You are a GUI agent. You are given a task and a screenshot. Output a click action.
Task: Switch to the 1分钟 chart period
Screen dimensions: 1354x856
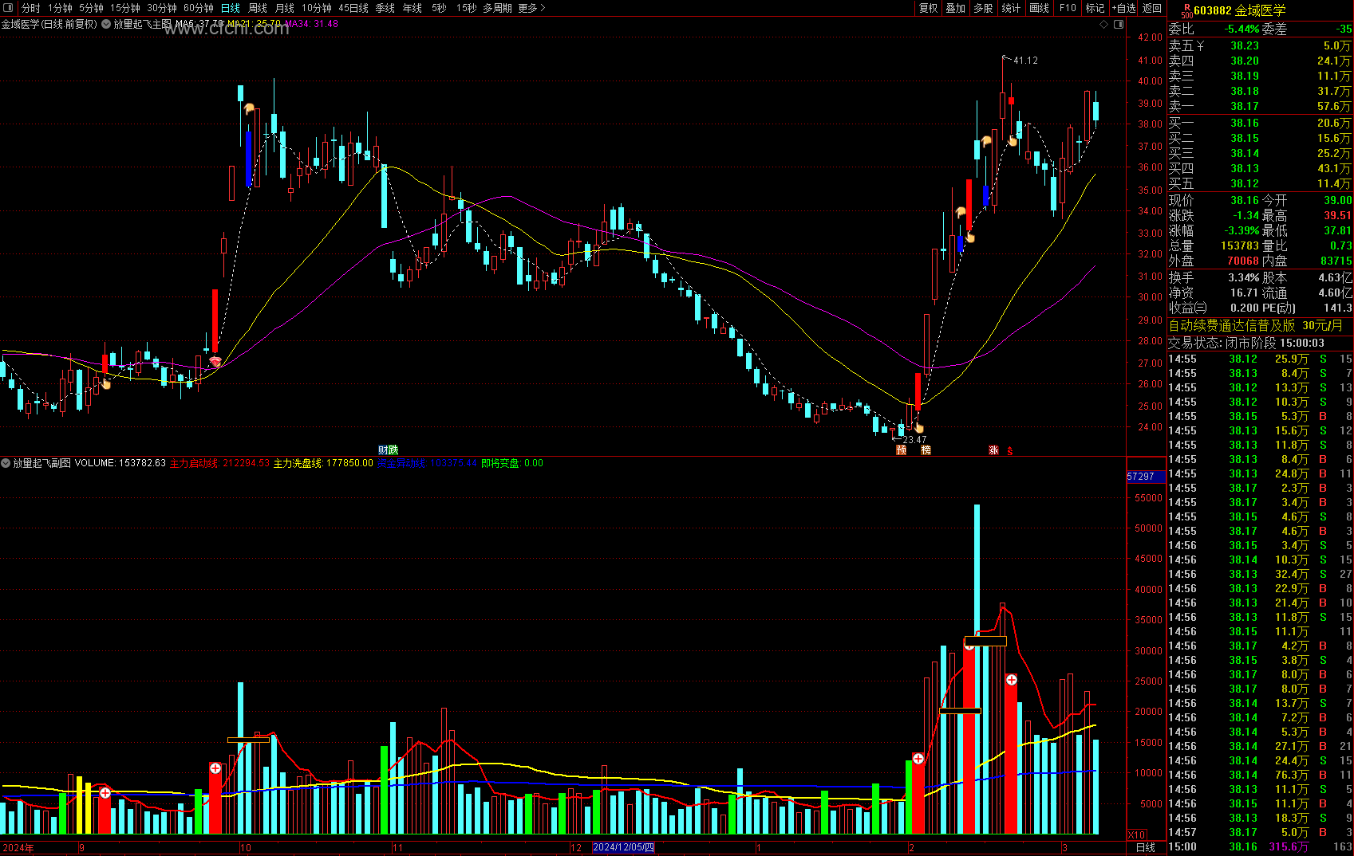pos(60,8)
